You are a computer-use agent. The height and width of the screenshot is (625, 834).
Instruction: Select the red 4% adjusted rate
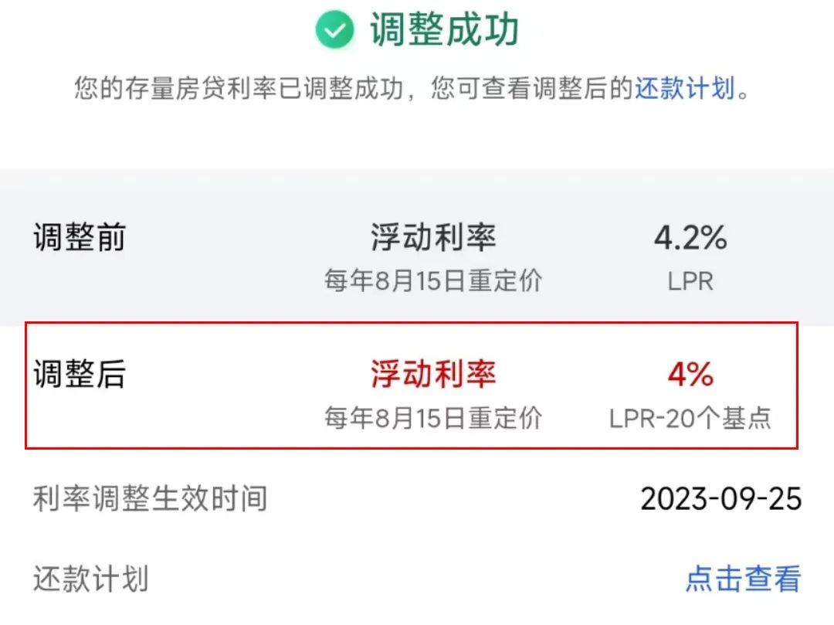pos(690,374)
